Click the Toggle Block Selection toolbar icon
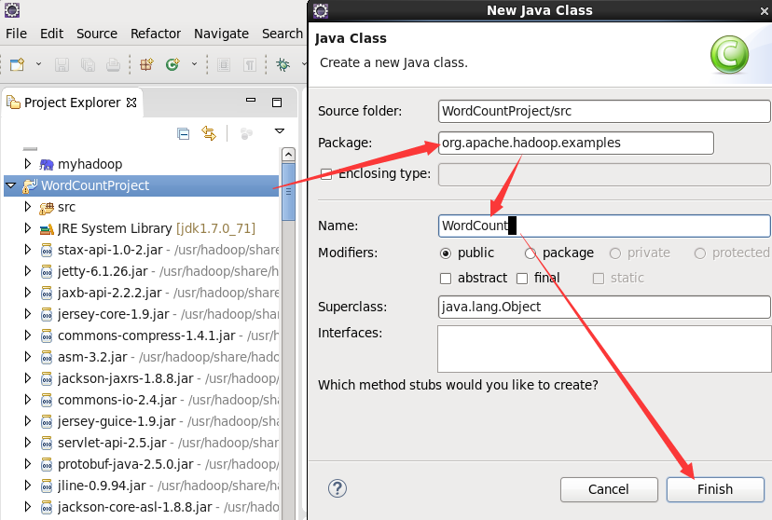The width and height of the screenshot is (772, 520). point(224,64)
